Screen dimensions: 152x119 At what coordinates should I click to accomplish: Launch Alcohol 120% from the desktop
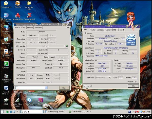point(18,16)
